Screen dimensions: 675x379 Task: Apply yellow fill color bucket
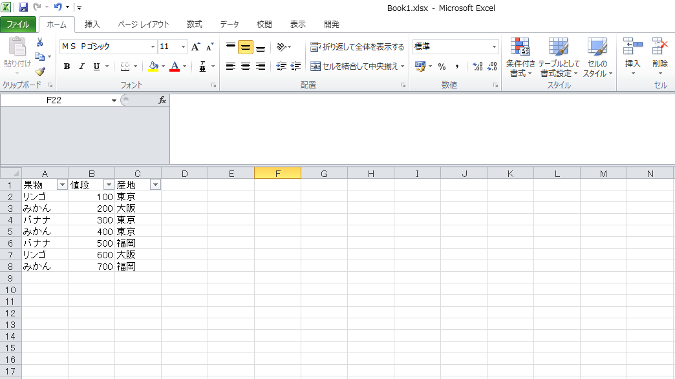[153, 66]
